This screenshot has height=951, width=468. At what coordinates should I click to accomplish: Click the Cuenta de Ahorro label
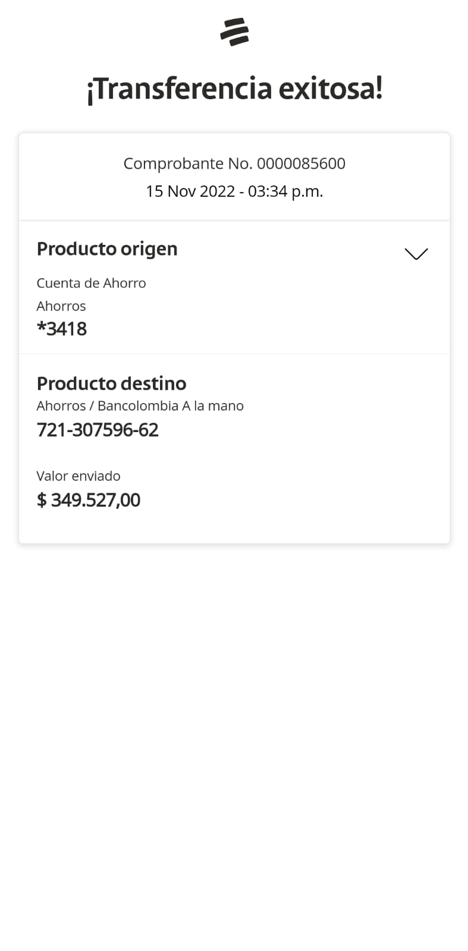pos(91,283)
